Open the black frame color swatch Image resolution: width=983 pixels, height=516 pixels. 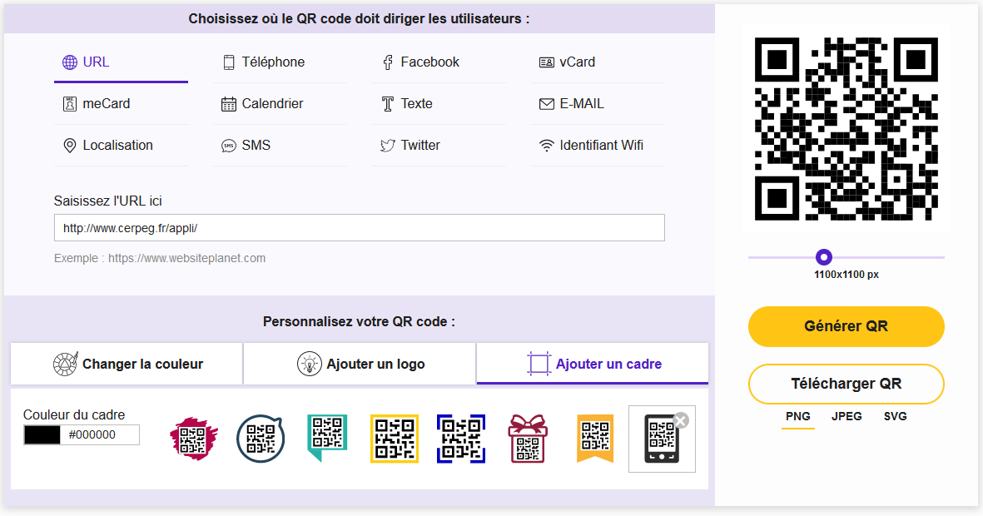(x=42, y=434)
